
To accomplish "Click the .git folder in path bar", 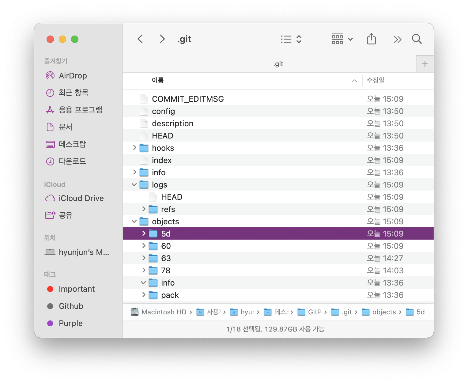I will pos(342,312).
